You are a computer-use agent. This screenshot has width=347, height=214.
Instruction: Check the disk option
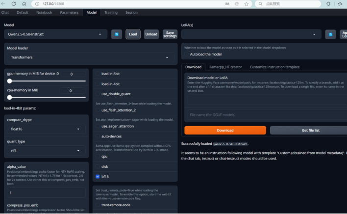click(x=98, y=166)
